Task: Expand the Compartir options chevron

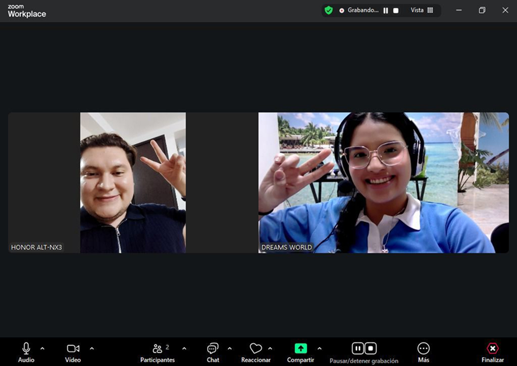Action: point(319,348)
